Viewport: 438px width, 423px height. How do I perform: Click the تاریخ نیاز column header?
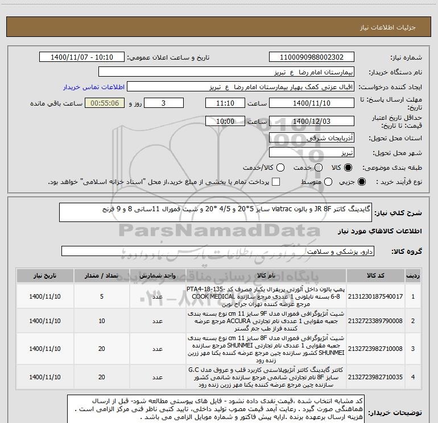coord(45,276)
